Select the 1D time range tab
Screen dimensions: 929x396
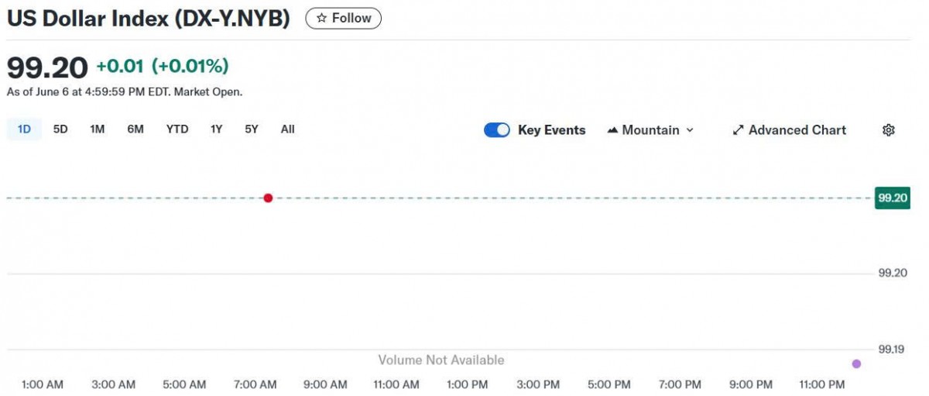(x=24, y=129)
